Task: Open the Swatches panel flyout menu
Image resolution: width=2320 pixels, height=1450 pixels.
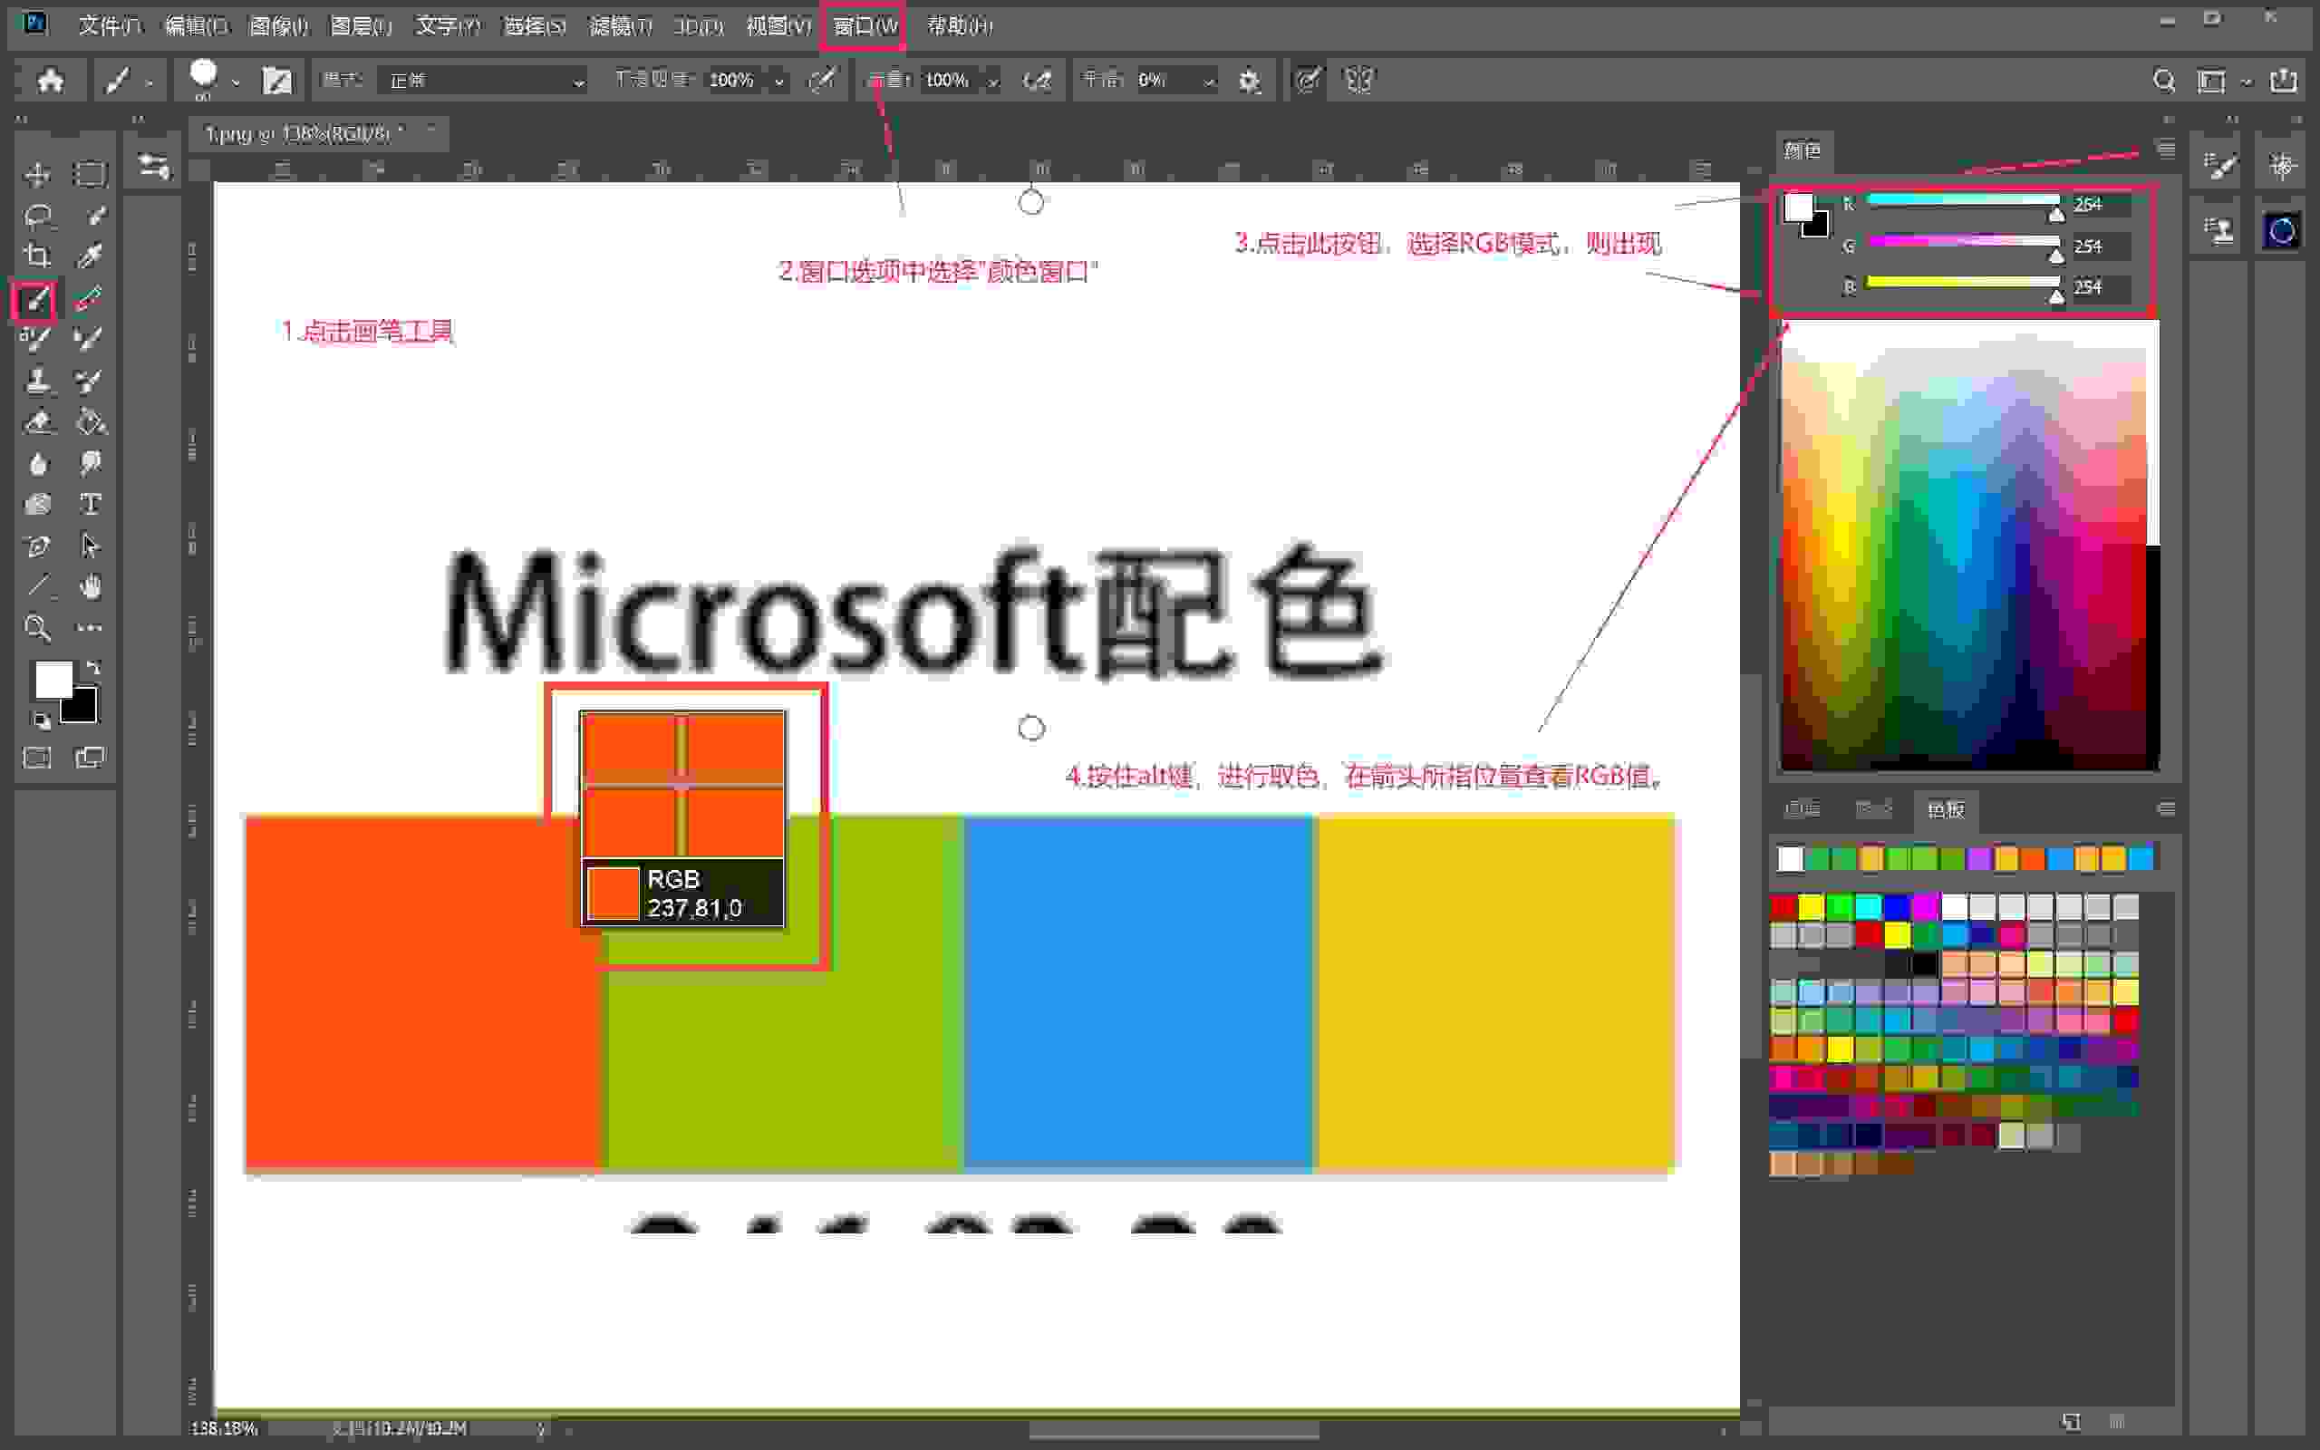Action: pyautogui.click(x=2165, y=809)
